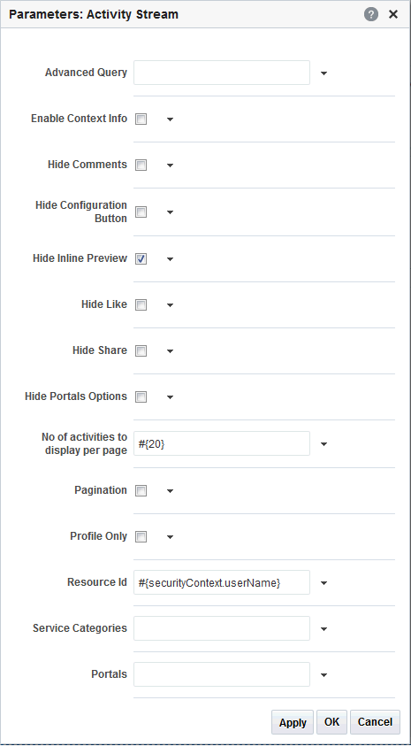The image size is (411, 754).
Task: Open the Portals field arrow menu
Action: [x=323, y=675]
